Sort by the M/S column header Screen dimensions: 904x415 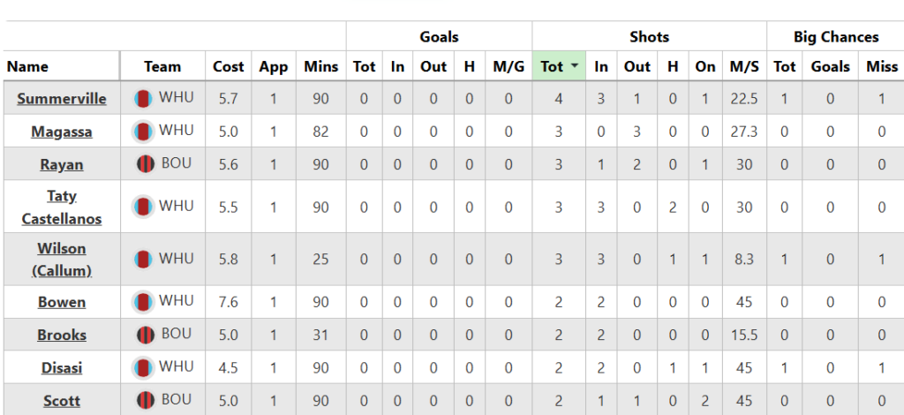coord(743,66)
